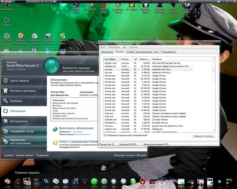The height and width of the screenshot is (189, 237).
Task: Open the green uTorrent dock icon
Action: click(94, 182)
